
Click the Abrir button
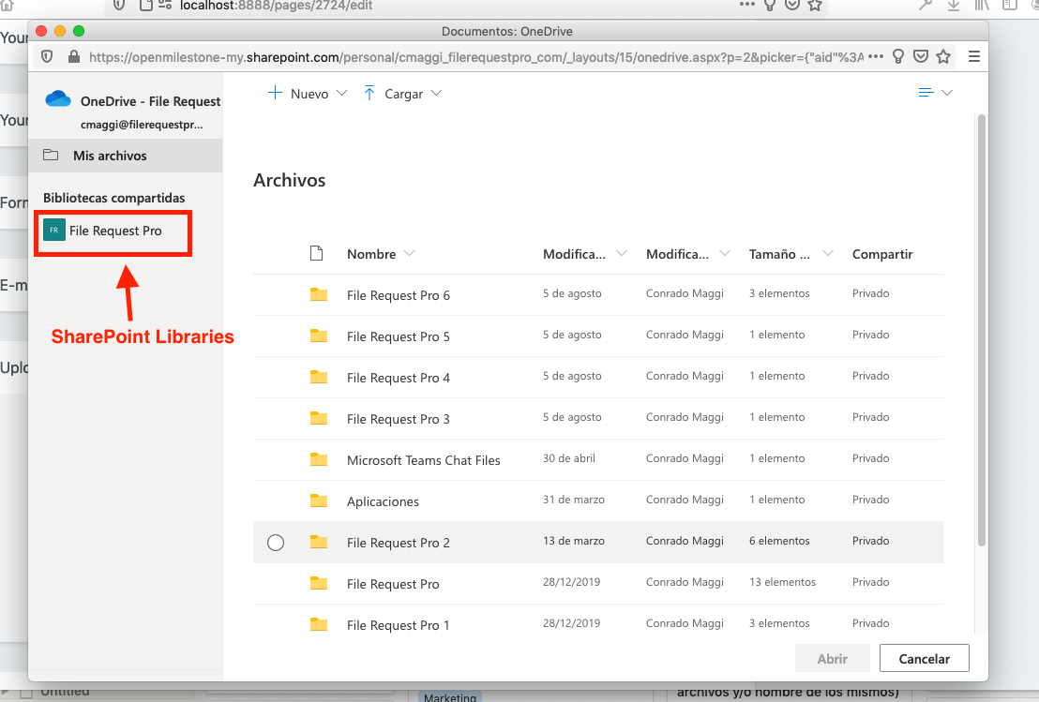[833, 658]
